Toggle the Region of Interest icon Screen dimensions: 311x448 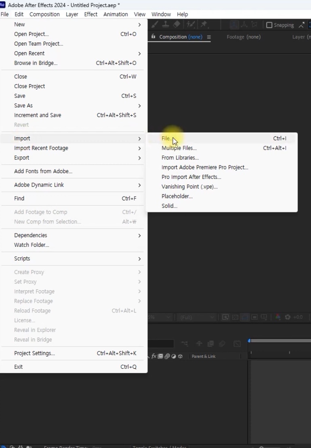(254, 317)
